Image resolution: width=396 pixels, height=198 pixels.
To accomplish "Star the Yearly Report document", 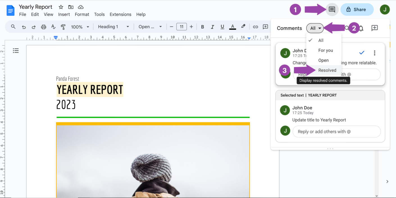I will tap(61, 7).
